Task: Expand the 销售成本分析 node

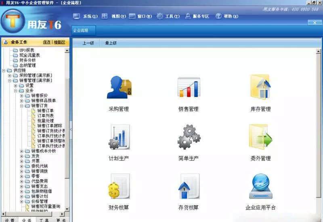Action: [21, 151]
